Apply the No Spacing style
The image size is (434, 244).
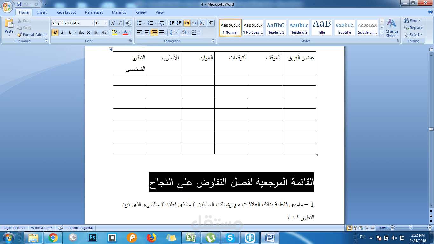click(253, 28)
